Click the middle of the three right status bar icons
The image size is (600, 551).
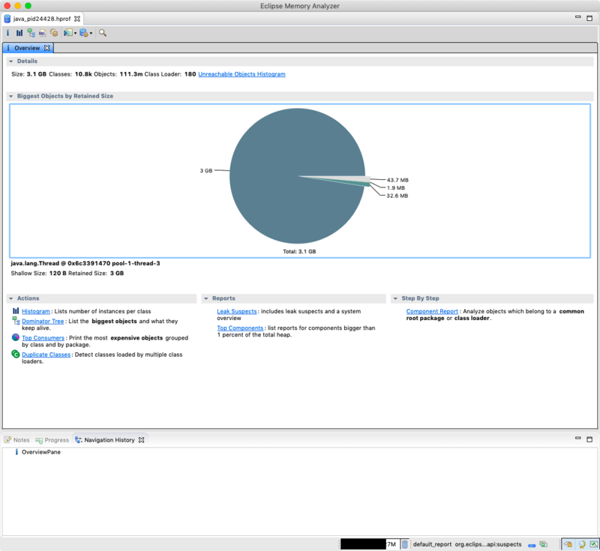coord(582,544)
